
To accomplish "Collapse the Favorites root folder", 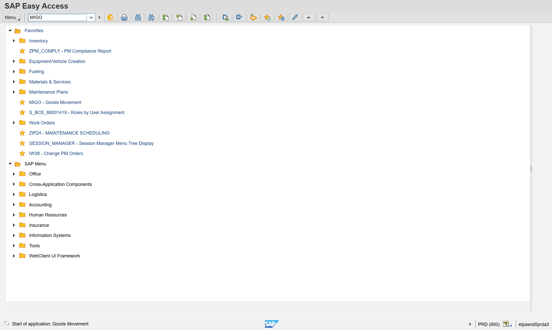I will (x=10, y=31).
